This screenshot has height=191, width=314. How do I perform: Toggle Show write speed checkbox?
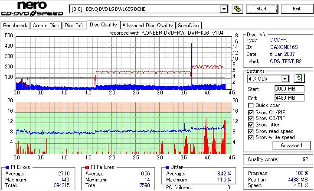coord(251,137)
